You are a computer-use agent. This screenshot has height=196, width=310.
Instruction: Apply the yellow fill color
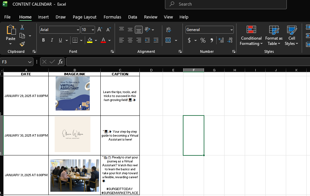tap(90, 40)
